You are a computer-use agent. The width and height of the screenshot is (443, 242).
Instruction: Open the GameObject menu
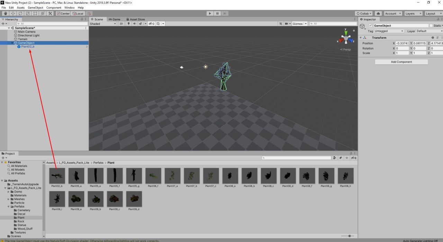point(36,8)
